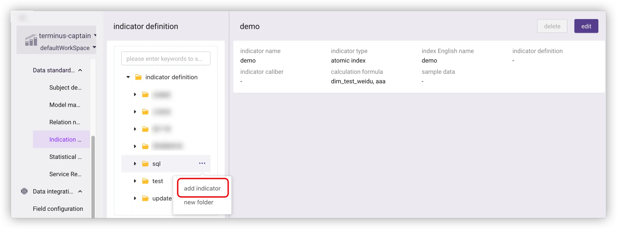Click the update folder icon
The height and width of the screenshot is (229, 617).
145,198
